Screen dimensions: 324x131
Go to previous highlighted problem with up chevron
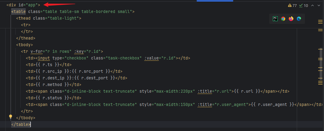[313, 6]
